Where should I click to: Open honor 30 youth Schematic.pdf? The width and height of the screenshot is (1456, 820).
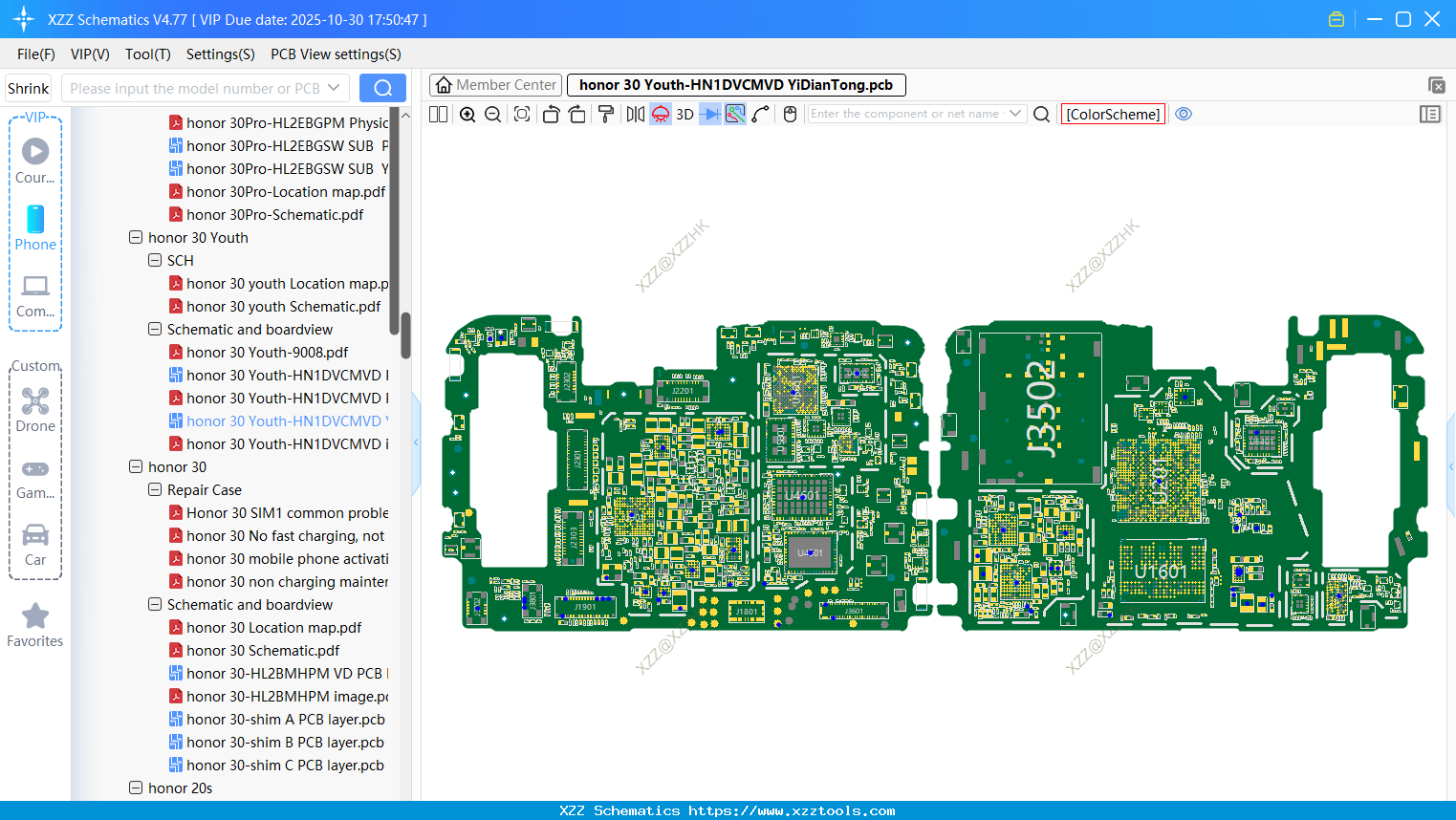point(275,306)
